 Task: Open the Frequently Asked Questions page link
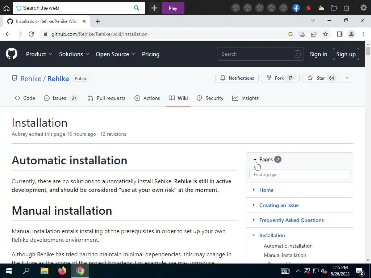point(292,220)
